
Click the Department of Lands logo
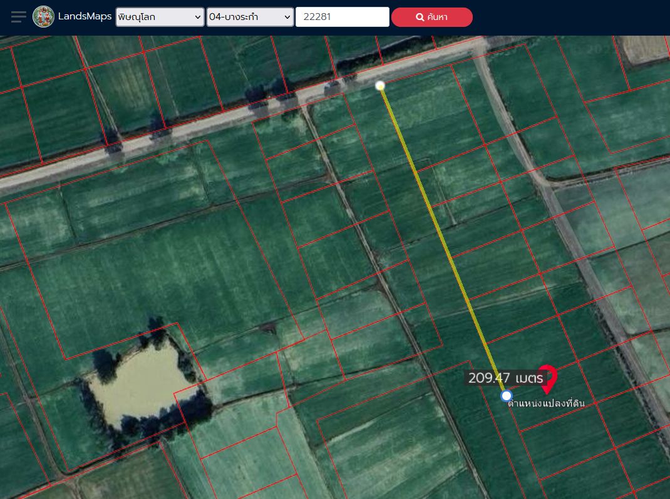pyautogui.click(x=44, y=17)
